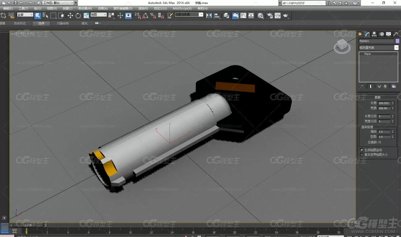Toggle Window/Crossing selection icon
Screen dimensions: 401x237
[61, 15]
